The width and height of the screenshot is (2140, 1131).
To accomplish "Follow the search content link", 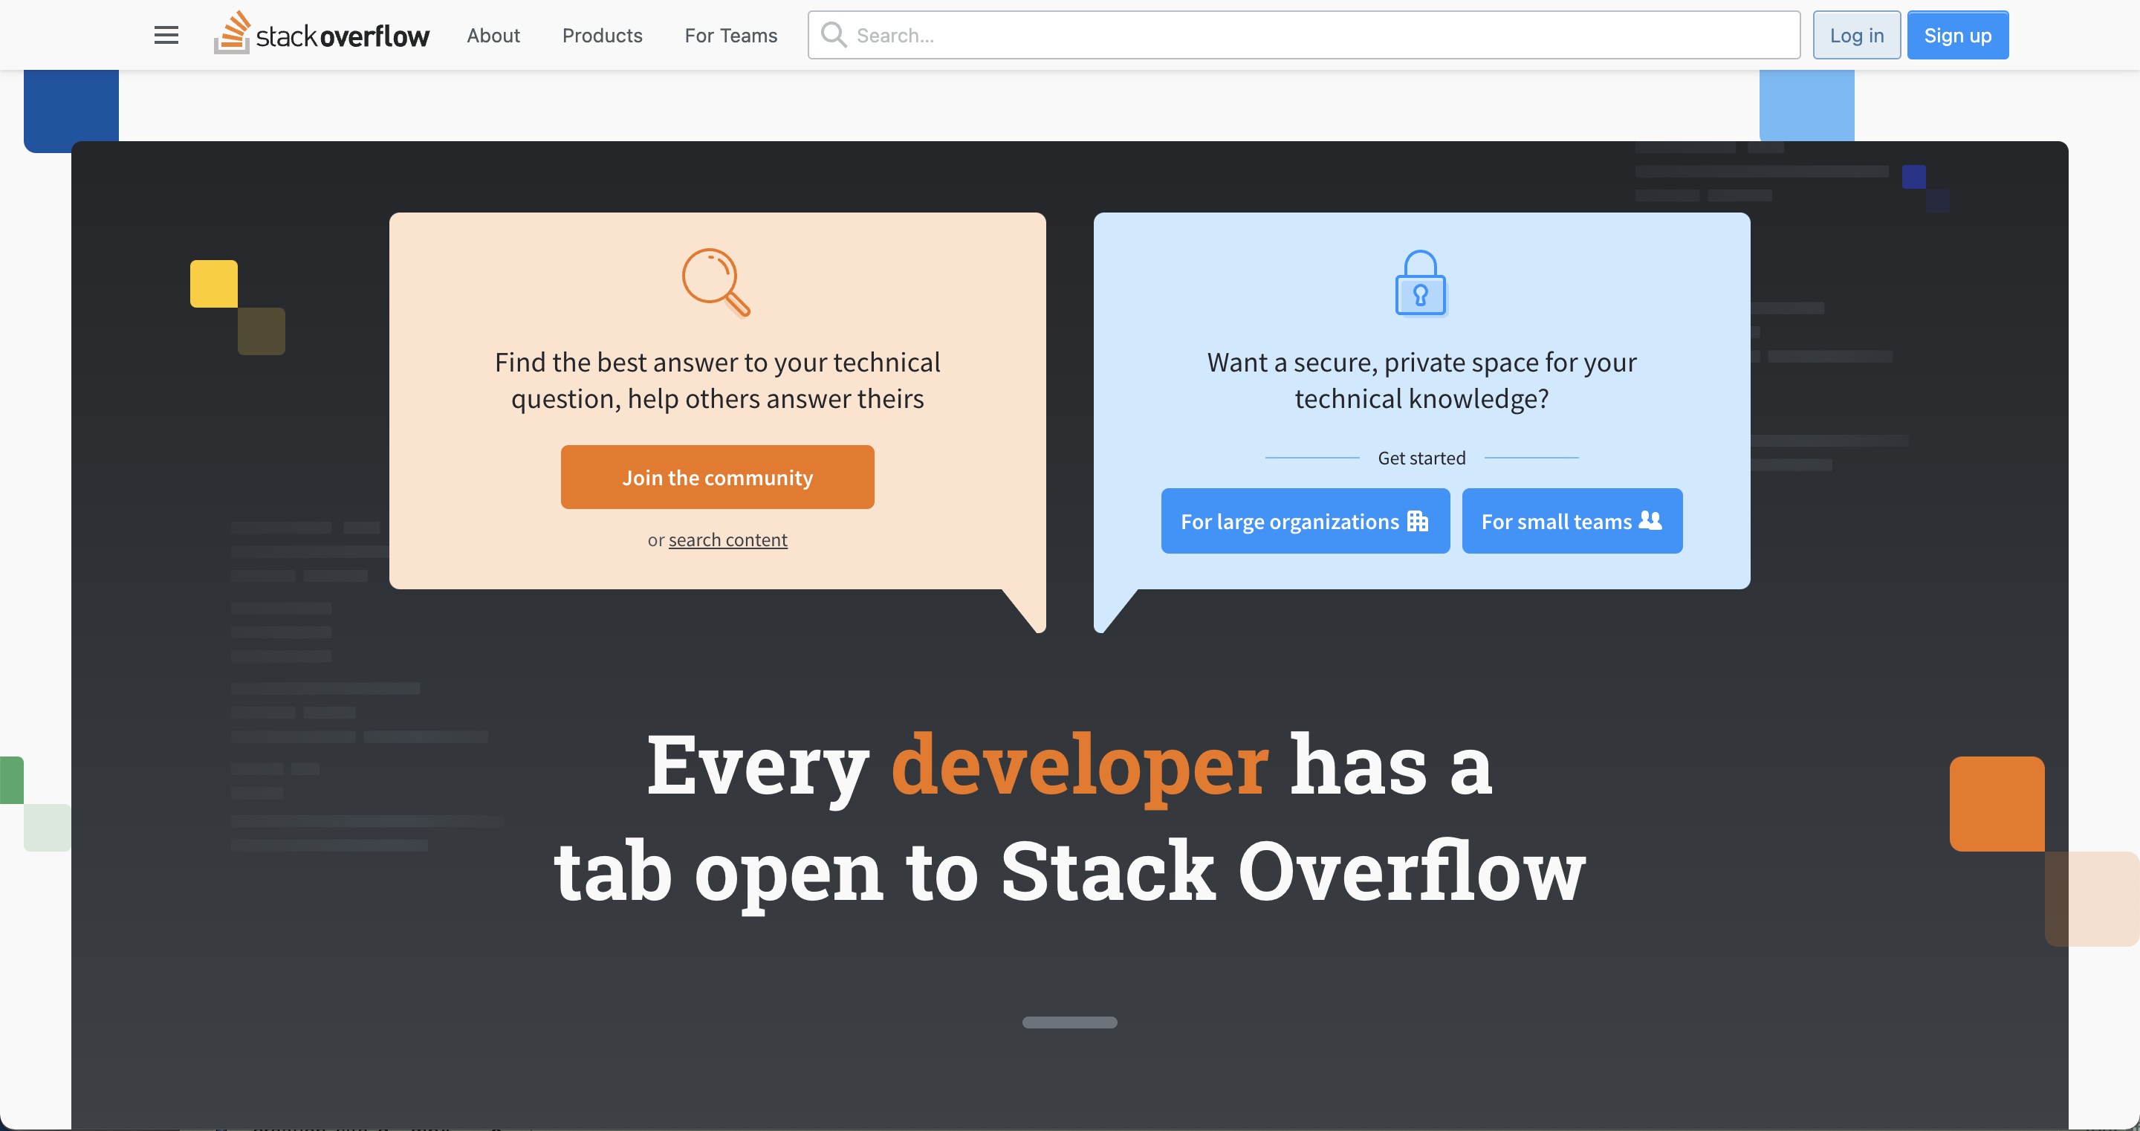I will [x=727, y=540].
